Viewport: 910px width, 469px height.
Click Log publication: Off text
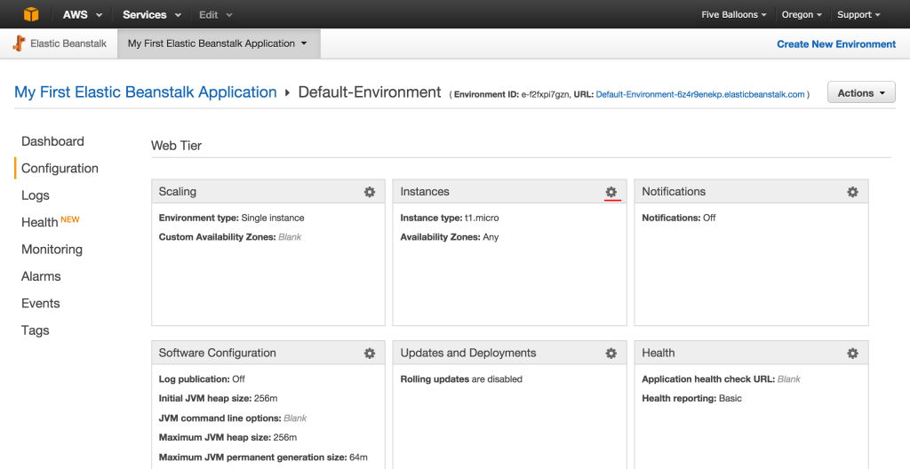pos(202,379)
